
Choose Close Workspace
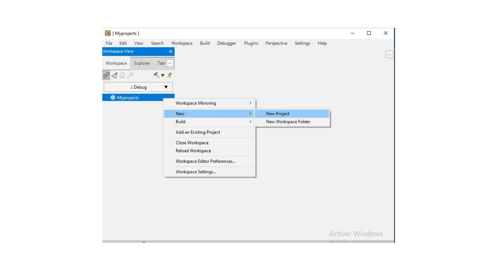(209, 143)
